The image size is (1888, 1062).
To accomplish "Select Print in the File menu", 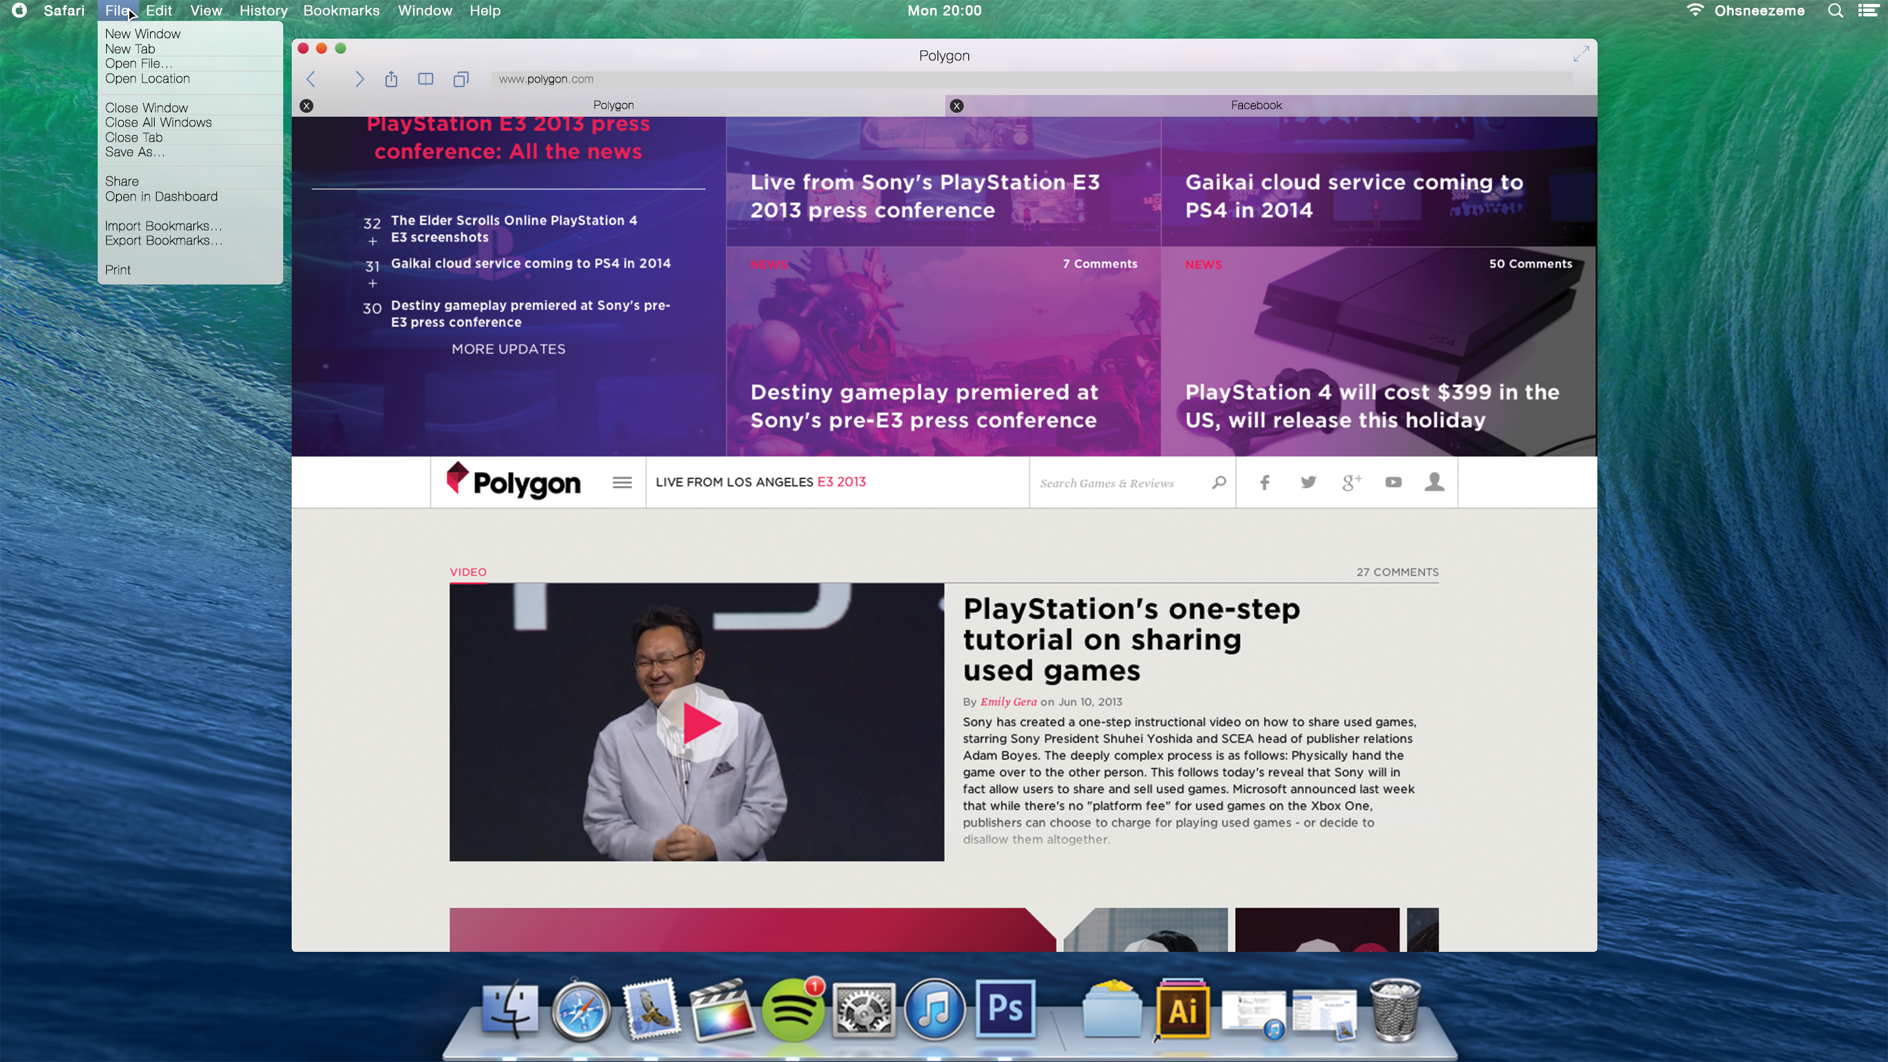I will tap(190, 269).
